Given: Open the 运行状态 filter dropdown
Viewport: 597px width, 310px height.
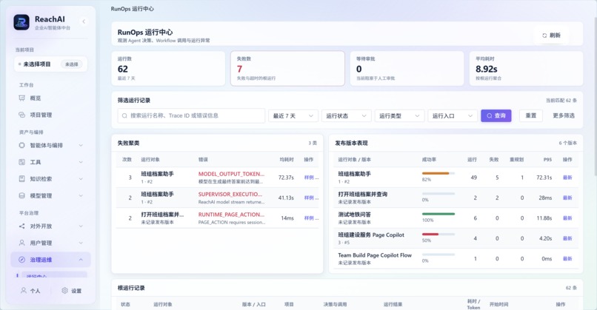Looking at the screenshot, I should pos(346,115).
